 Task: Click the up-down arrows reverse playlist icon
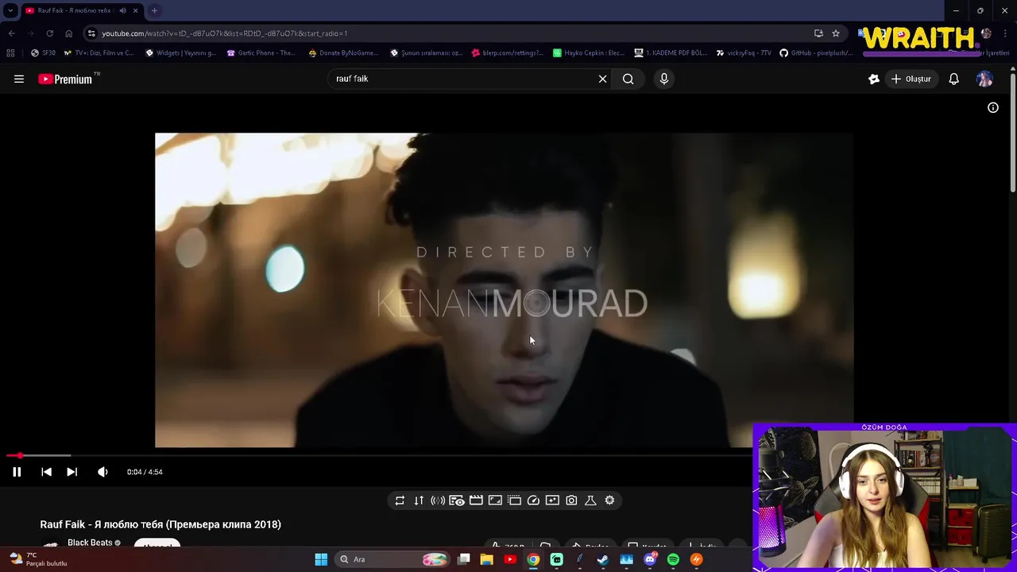tap(419, 500)
